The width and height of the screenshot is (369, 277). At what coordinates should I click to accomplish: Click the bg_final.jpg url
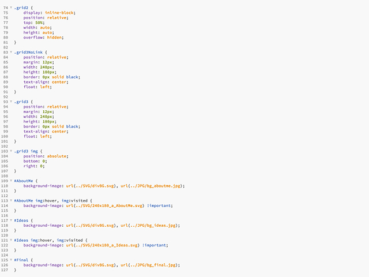(149, 265)
